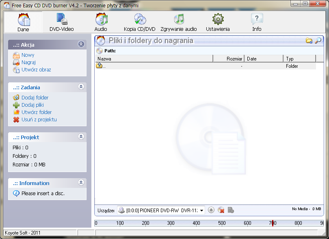
Task: Open the Audio disc mode
Action: 101,22
